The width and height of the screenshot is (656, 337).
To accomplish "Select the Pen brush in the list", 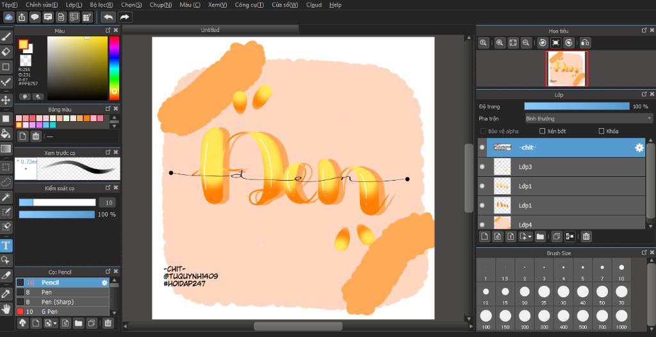I will click(x=62, y=292).
